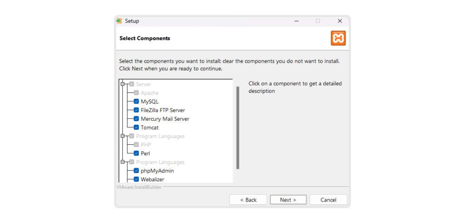This screenshot has width=465, height=223.
Task: Go back with the Back button
Action: coord(248,200)
